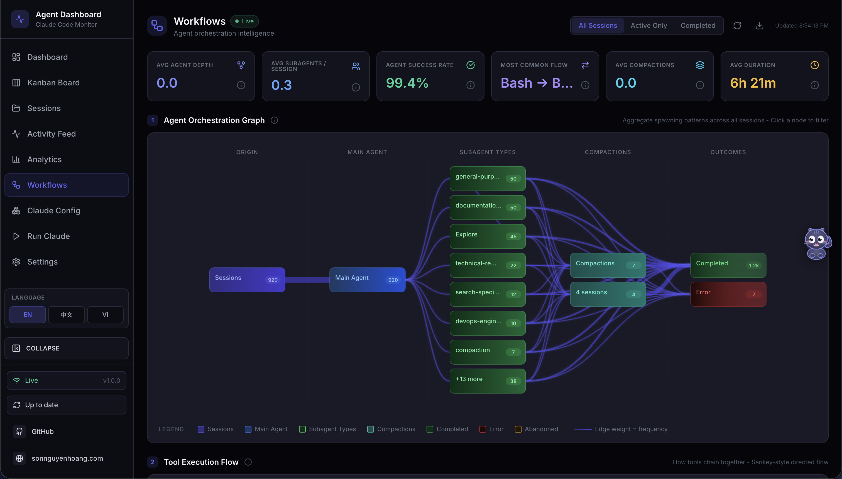
Task: Select Workflows in the sidebar
Action: (67, 185)
